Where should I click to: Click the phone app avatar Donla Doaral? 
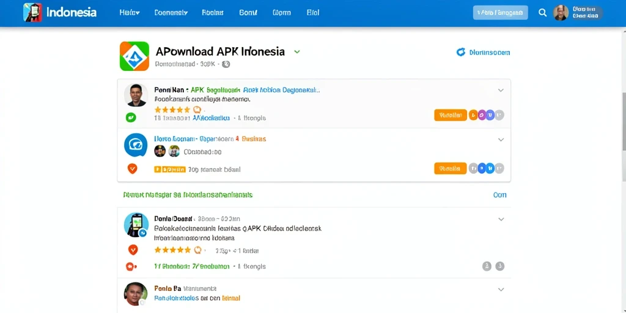tap(136, 225)
